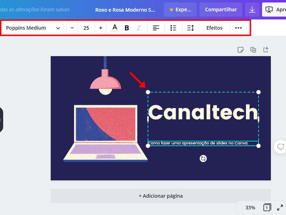Change text alignment
This screenshot has height=215, width=286.
156,28
